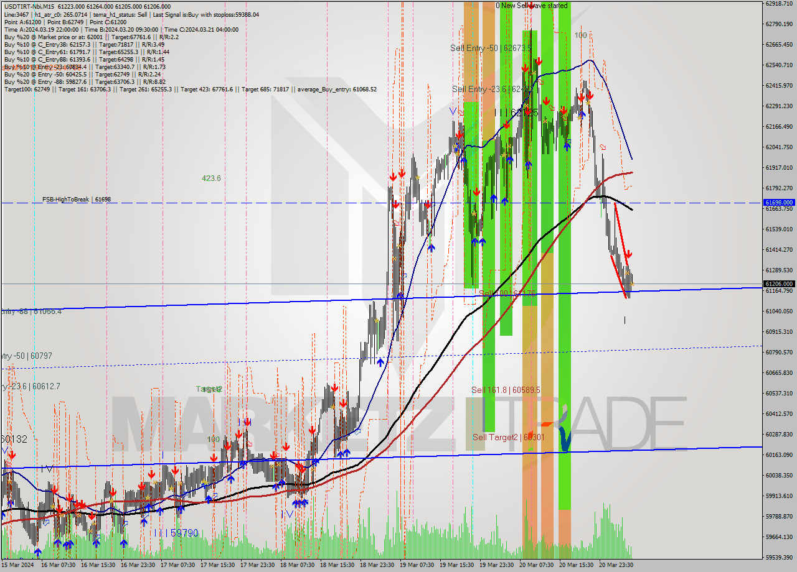Click price axis value 61792.270
The height and width of the screenshot is (572, 797).
tap(778, 188)
